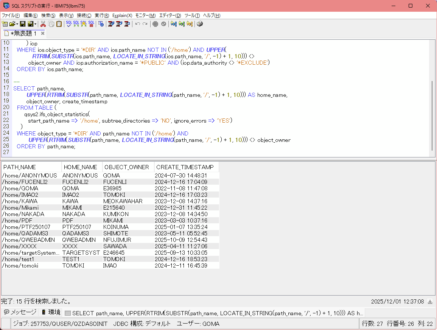Paste from clipboard icon

59,24
